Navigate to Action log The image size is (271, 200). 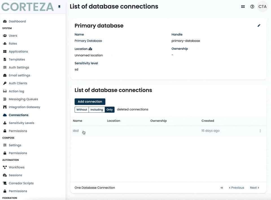coord(16,91)
